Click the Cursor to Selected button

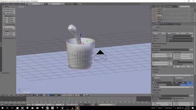click(9, 35)
